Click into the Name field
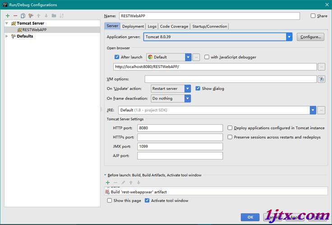Image resolution: width=332 pixels, height=225 pixels. pyautogui.click(x=209, y=16)
